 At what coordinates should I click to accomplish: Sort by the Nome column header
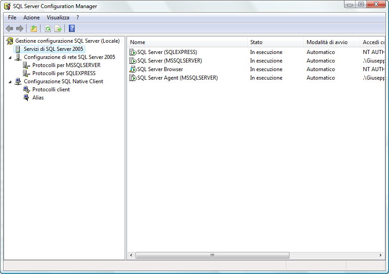(187, 42)
